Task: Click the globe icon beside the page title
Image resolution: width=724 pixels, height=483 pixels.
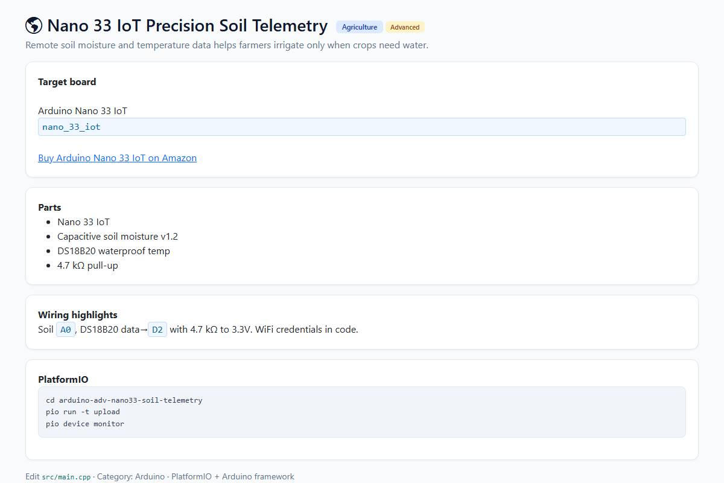Action: [34, 25]
